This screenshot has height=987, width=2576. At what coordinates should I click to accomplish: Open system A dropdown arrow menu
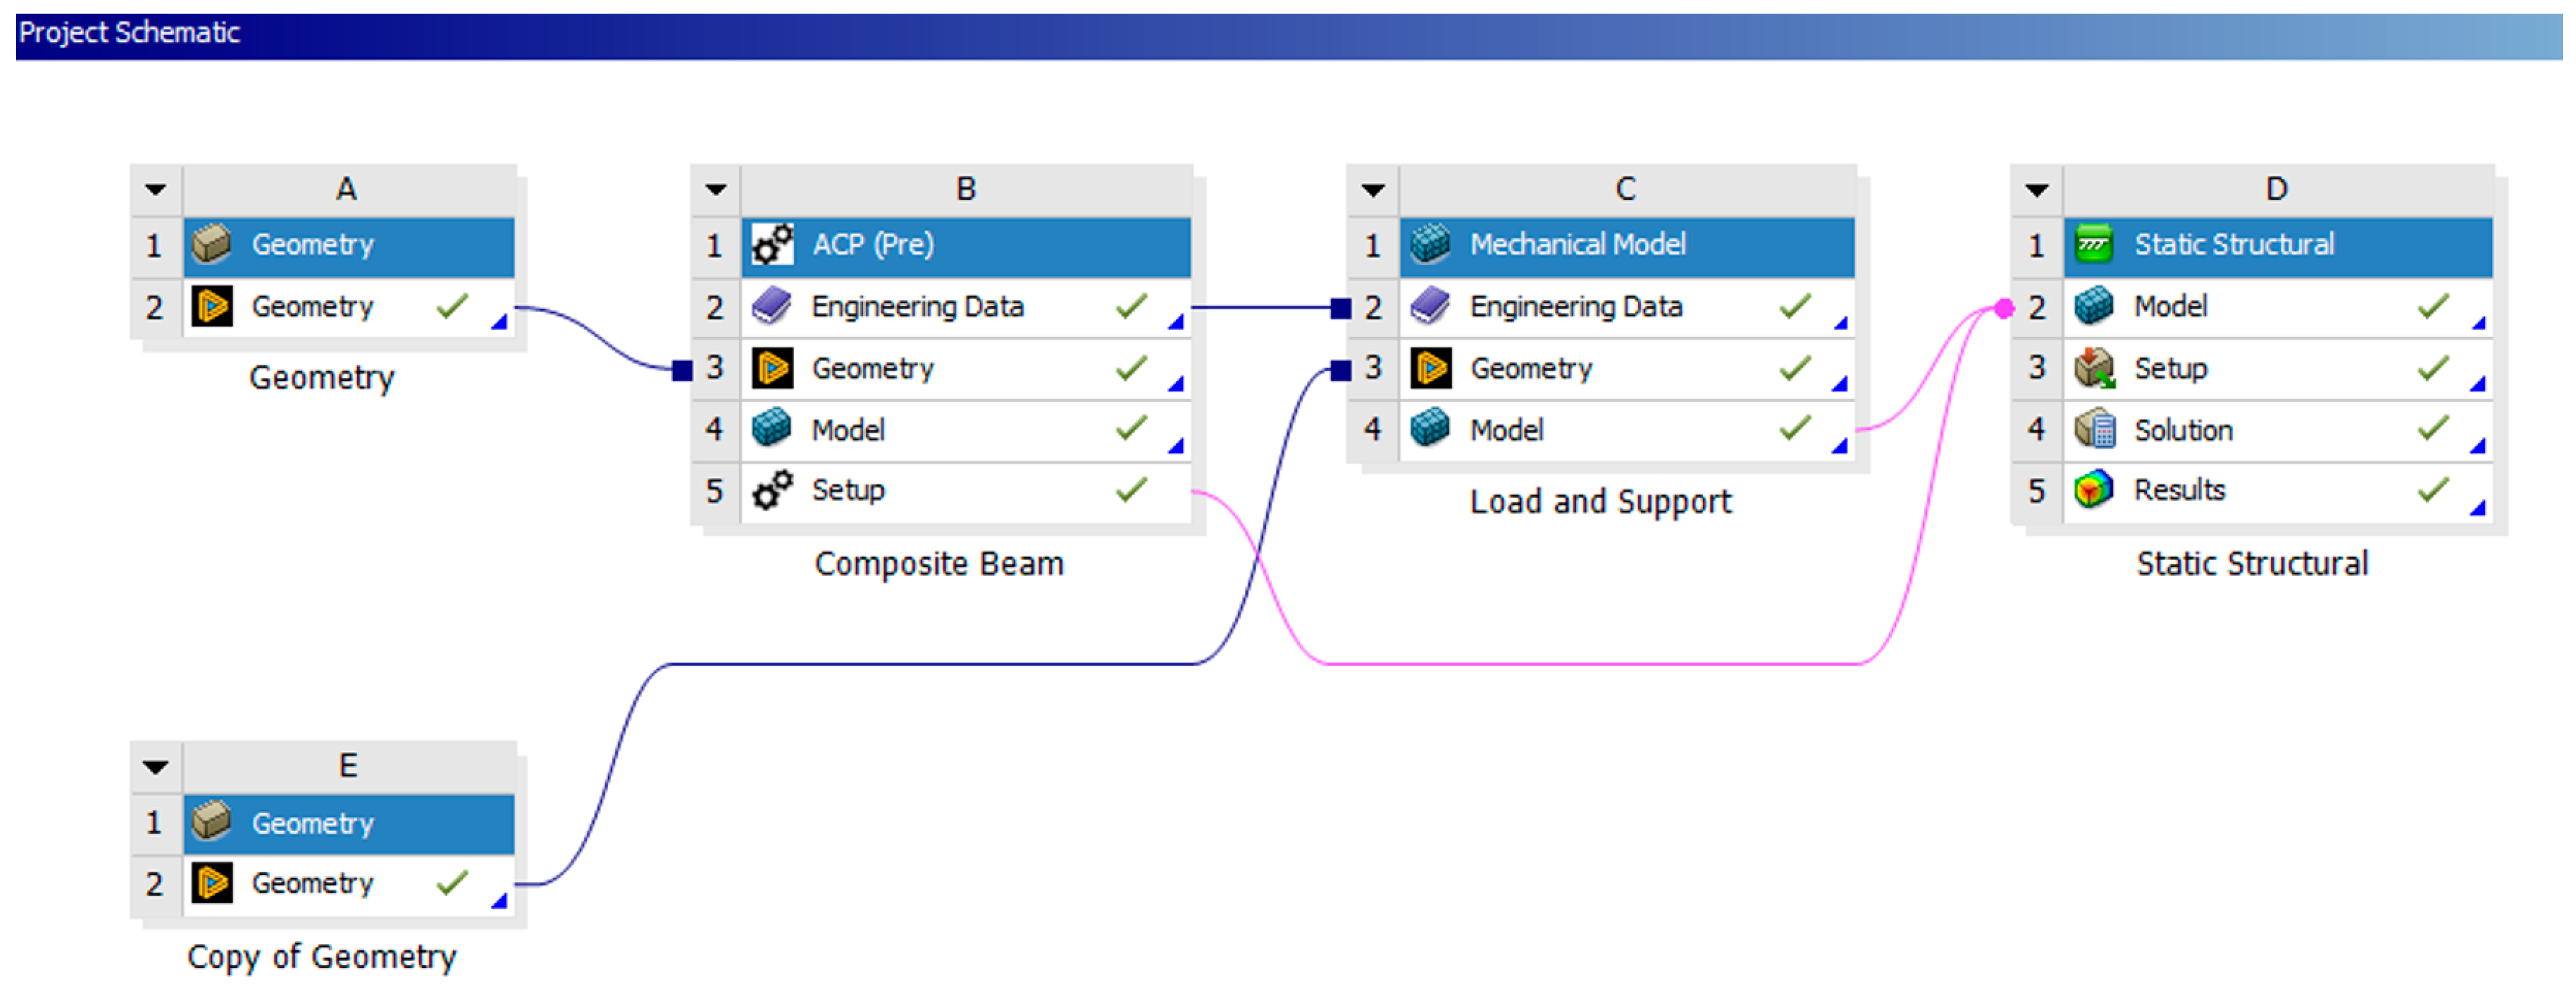155,189
